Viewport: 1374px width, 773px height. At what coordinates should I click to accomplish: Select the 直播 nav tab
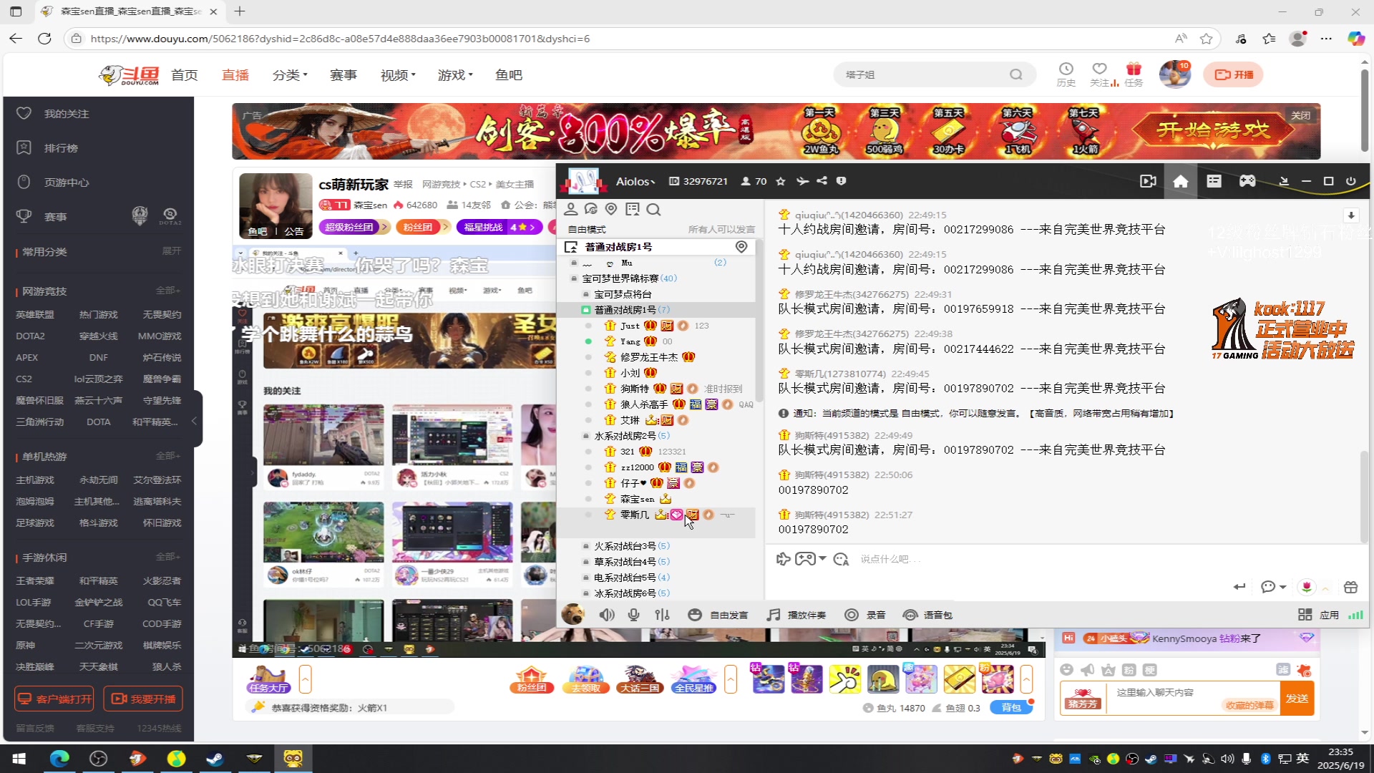tap(235, 75)
